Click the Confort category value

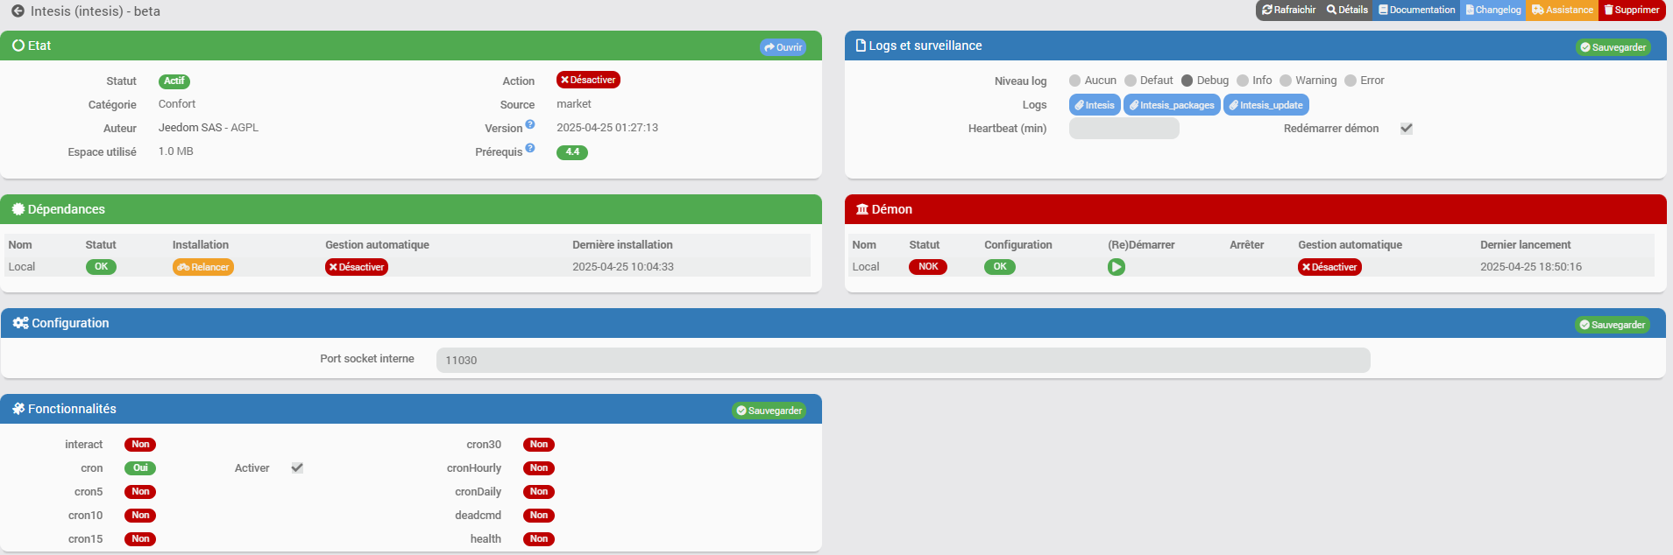pyautogui.click(x=177, y=104)
